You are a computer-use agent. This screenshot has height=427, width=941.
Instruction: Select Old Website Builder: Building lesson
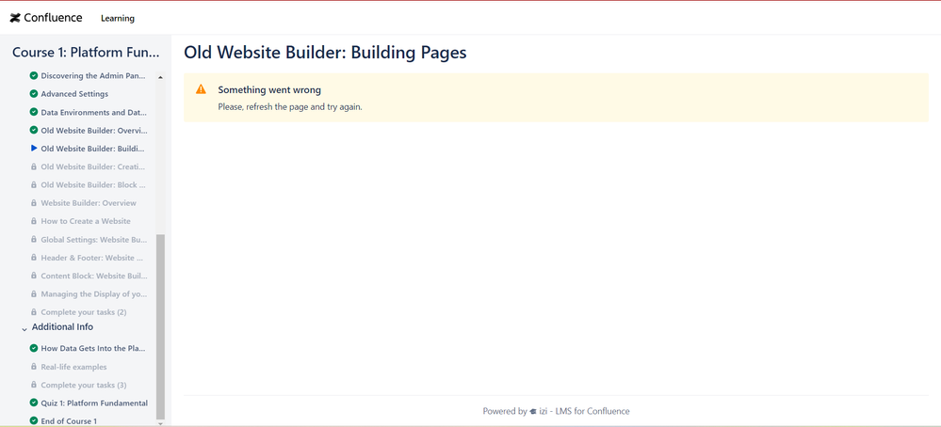tap(92, 149)
